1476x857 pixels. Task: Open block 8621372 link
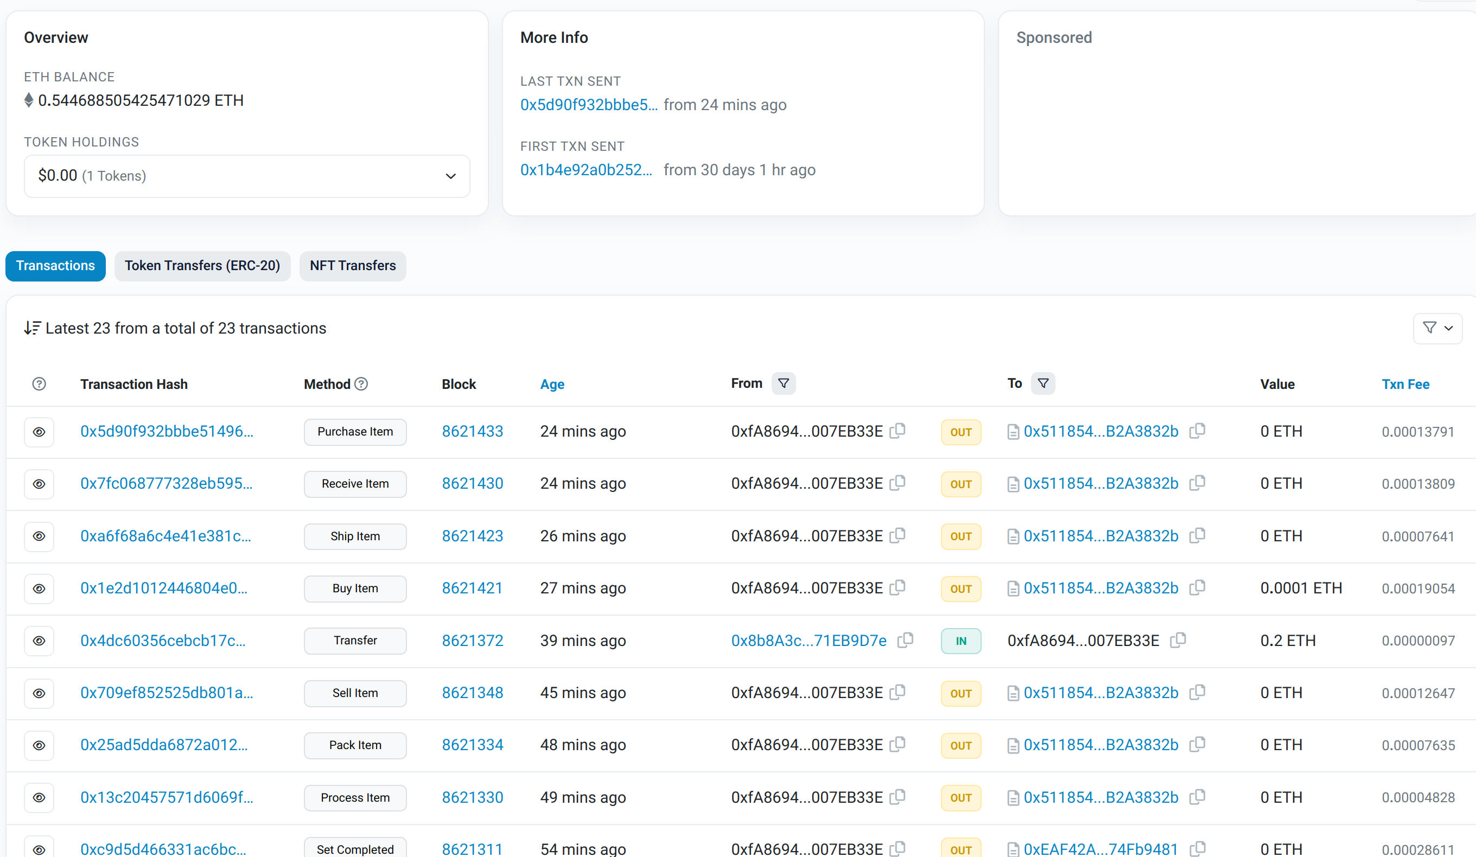472,641
